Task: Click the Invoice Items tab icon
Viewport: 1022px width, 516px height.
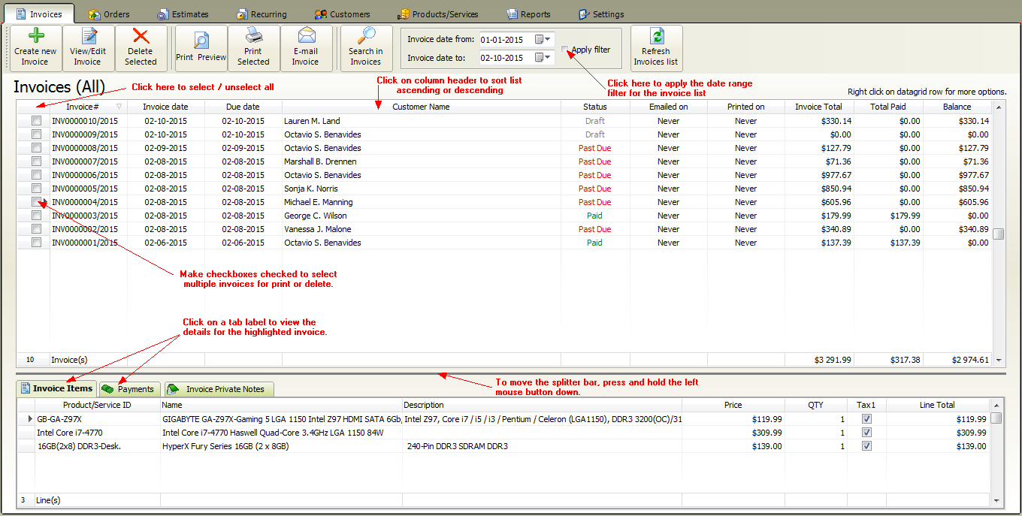Action: (x=25, y=388)
